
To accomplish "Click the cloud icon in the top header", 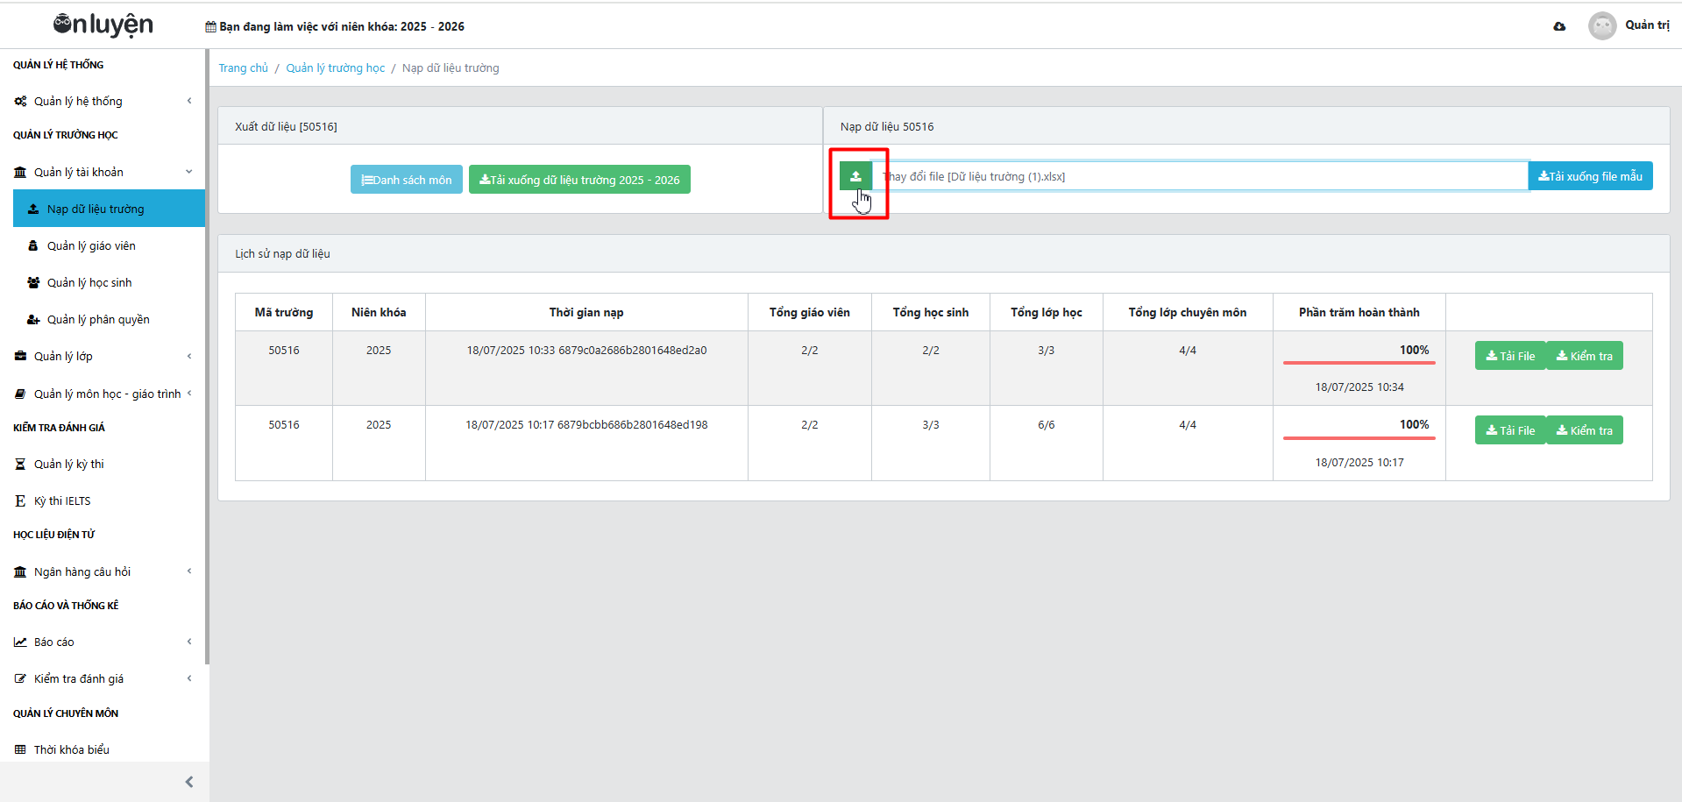I will click(1559, 26).
